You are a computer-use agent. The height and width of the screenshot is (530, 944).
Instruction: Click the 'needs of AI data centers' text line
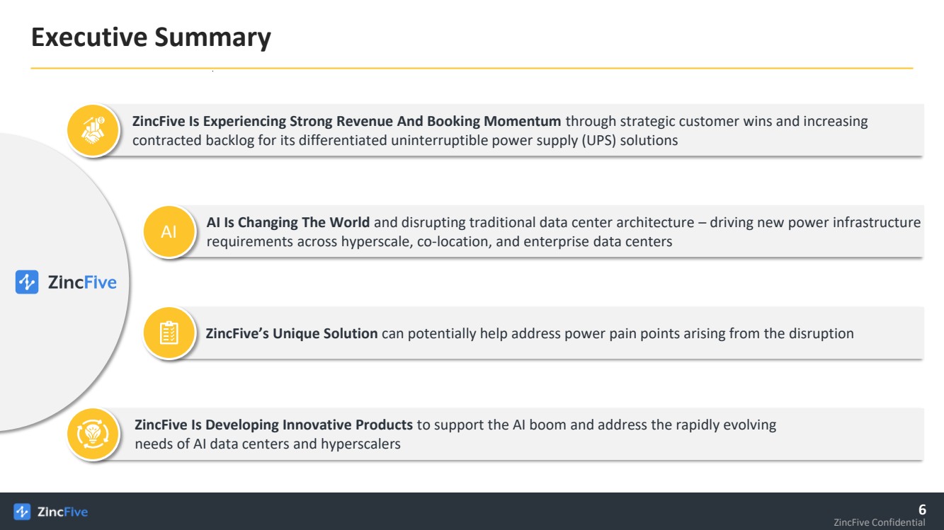[268, 444]
